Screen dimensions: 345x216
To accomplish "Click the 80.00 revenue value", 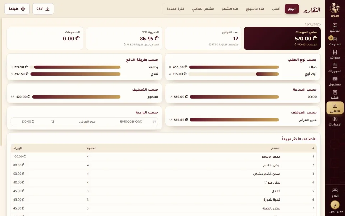I will click(19, 165).
